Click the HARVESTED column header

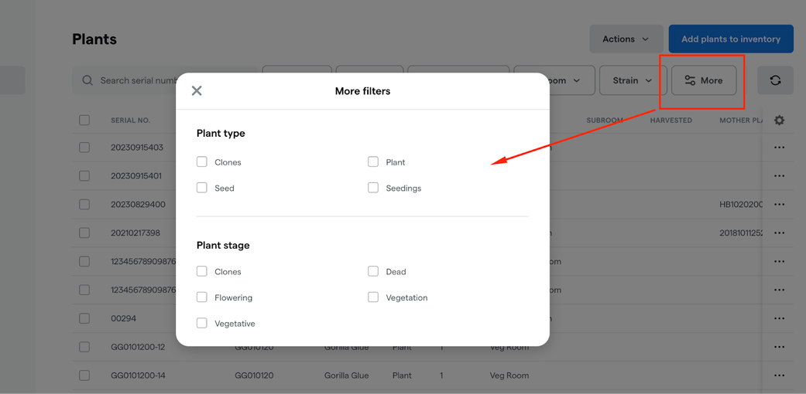point(671,121)
